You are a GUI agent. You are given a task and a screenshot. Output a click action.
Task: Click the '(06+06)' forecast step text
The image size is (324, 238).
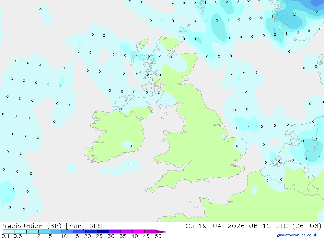pyautogui.click(x=307, y=226)
